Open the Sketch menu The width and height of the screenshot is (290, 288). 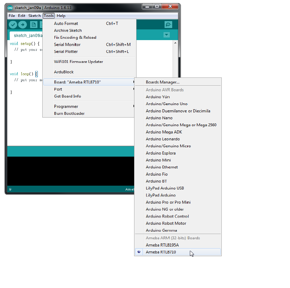point(35,16)
